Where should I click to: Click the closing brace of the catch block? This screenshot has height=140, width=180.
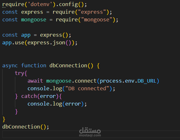tap(17, 112)
